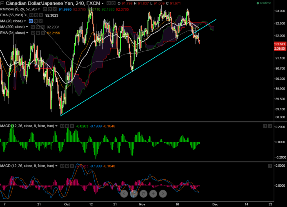The image size is (287, 207).
Task: Expand the upper MACD indicator dropdown arrow
Action: pos(56,126)
